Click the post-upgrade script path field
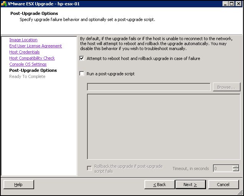244x196 pixels. coord(149,87)
